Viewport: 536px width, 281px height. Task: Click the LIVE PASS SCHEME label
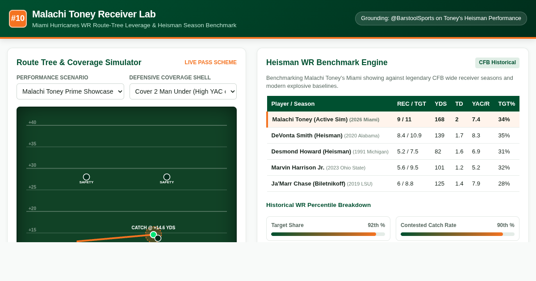[x=211, y=62]
